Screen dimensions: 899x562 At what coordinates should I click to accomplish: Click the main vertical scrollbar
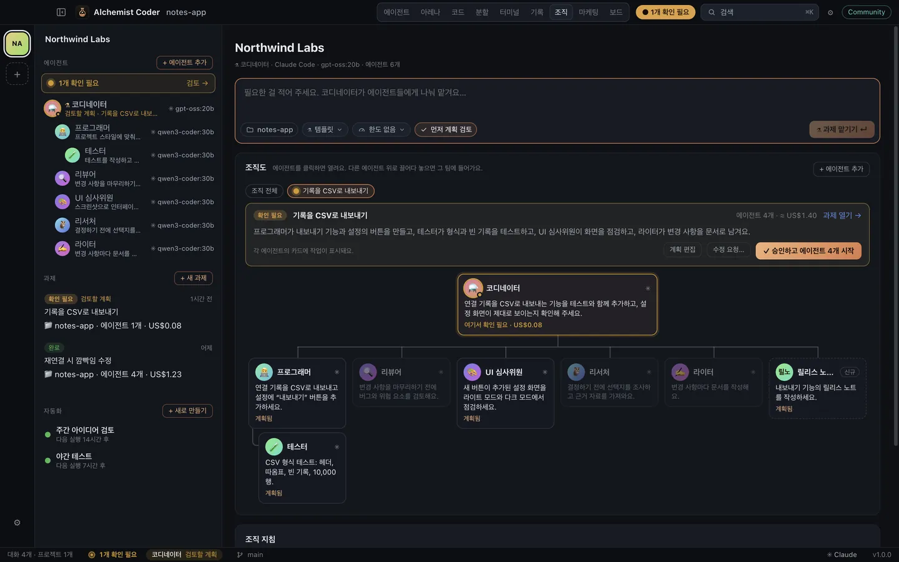(896, 236)
